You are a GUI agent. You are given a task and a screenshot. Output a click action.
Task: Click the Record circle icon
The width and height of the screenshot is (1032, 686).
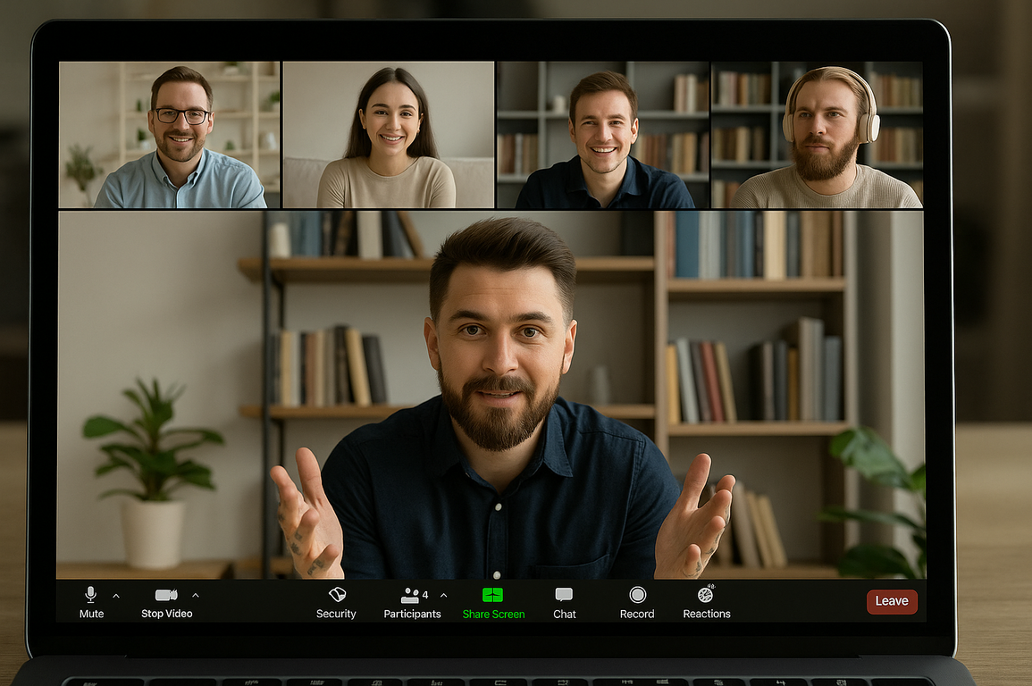tap(637, 595)
